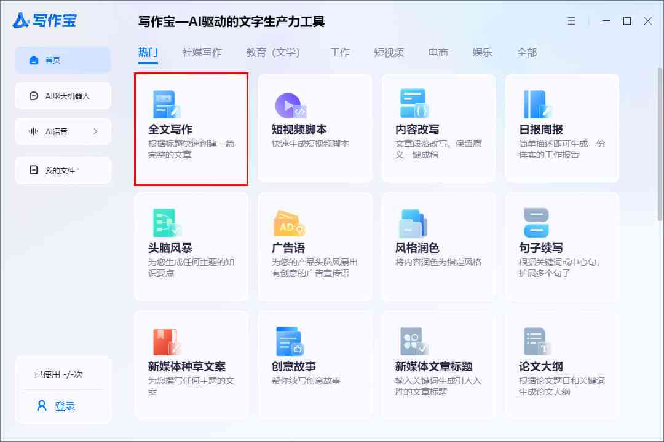
Task: Click the 已使用 -/-次 usage text
Action: point(58,374)
